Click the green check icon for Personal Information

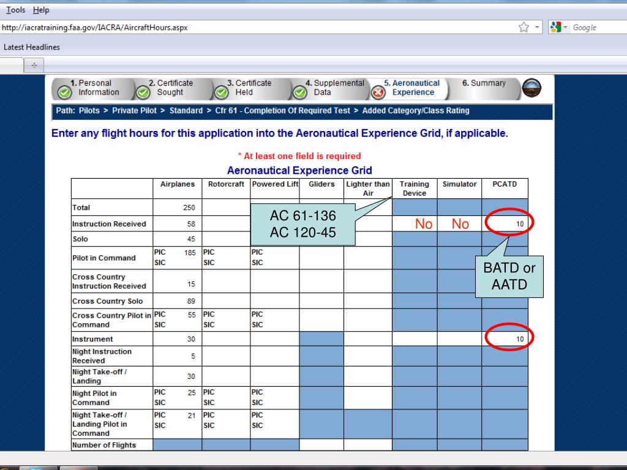tap(64, 93)
